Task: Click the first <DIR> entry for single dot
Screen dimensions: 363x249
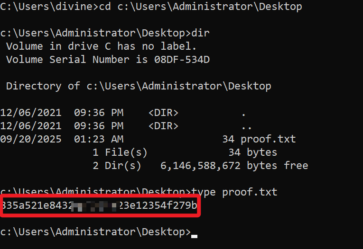Action: 163,113
